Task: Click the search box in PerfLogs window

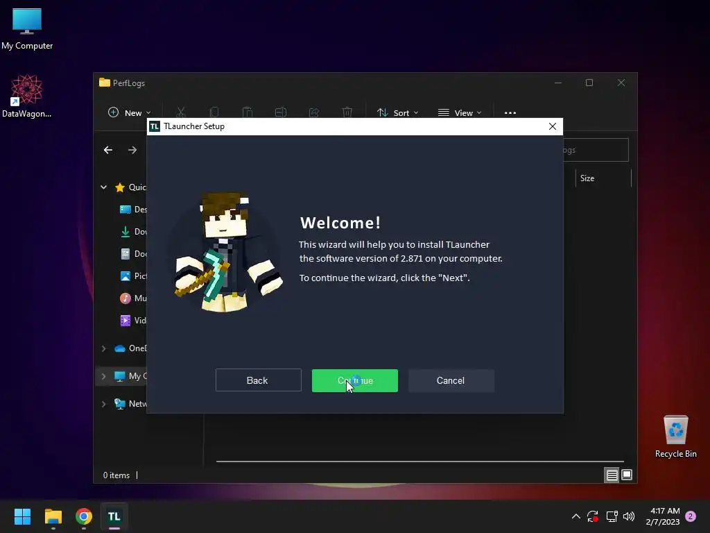Action: point(596,150)
